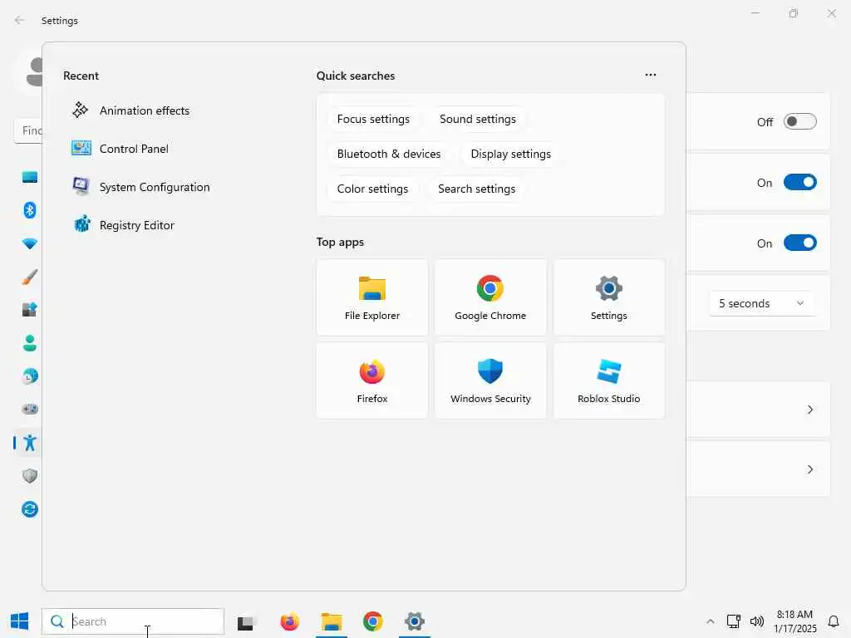
Task: Open Personalization paintbrush icon in sidebar
Action: coord(30,277)
